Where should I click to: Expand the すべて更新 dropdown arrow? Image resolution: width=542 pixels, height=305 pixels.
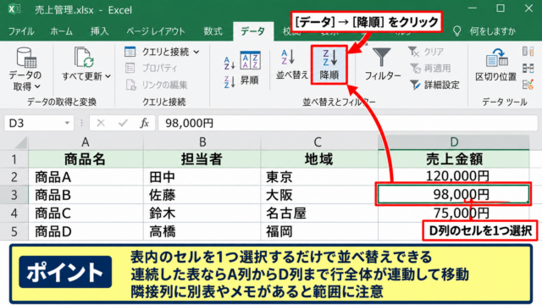108,76
